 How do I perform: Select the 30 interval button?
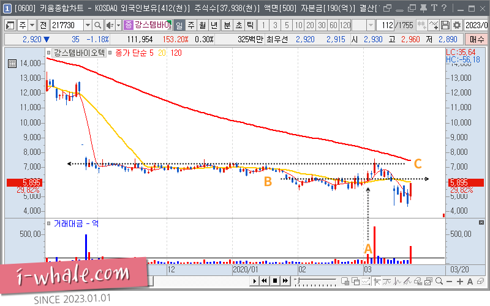point(322,25)
